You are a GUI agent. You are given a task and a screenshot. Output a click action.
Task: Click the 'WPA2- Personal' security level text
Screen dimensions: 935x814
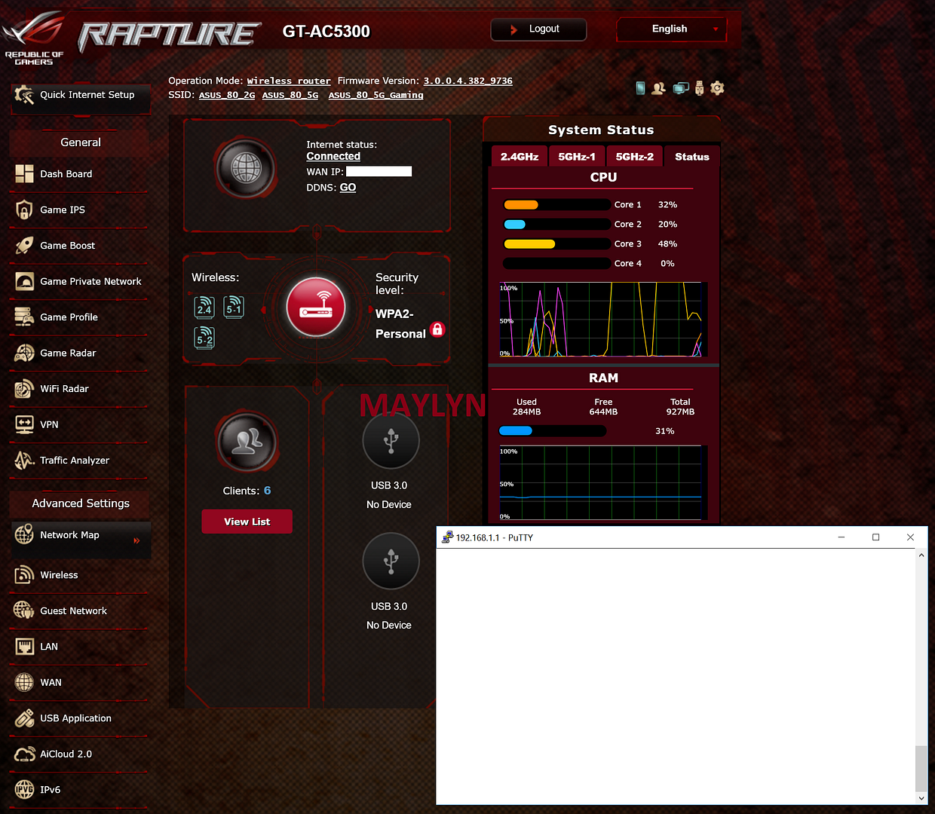click(400, 324)
